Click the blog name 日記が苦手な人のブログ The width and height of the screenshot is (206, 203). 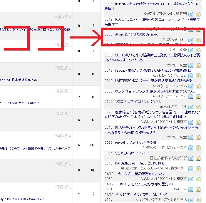click(168, 158)
